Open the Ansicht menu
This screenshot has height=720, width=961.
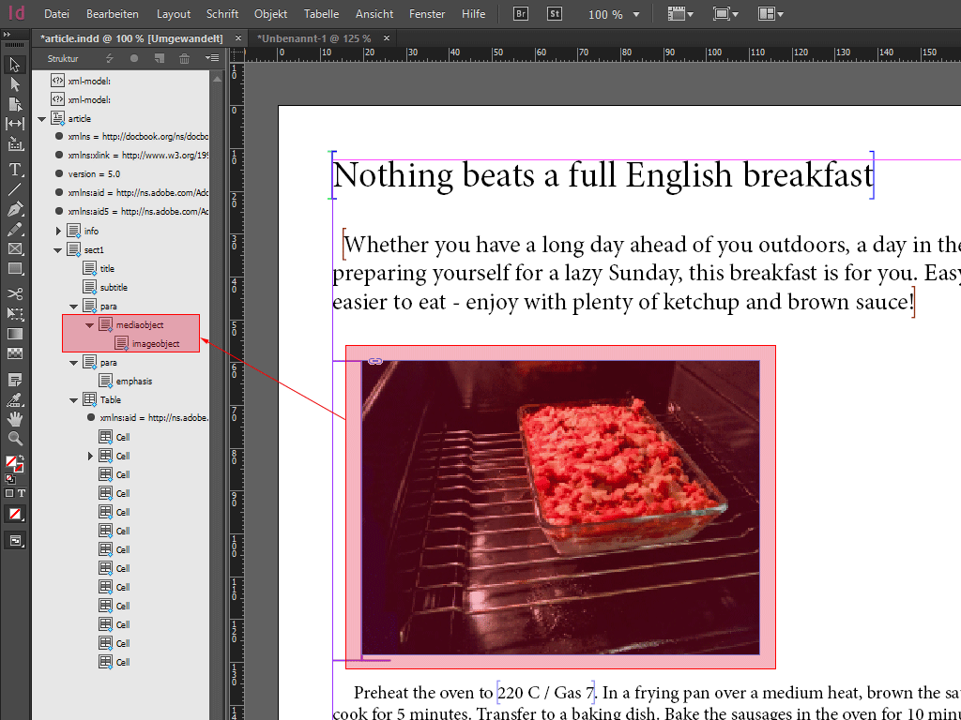(374, 13)
